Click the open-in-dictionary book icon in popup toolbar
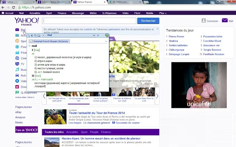236x147 pixels. (x=39, y=35)
